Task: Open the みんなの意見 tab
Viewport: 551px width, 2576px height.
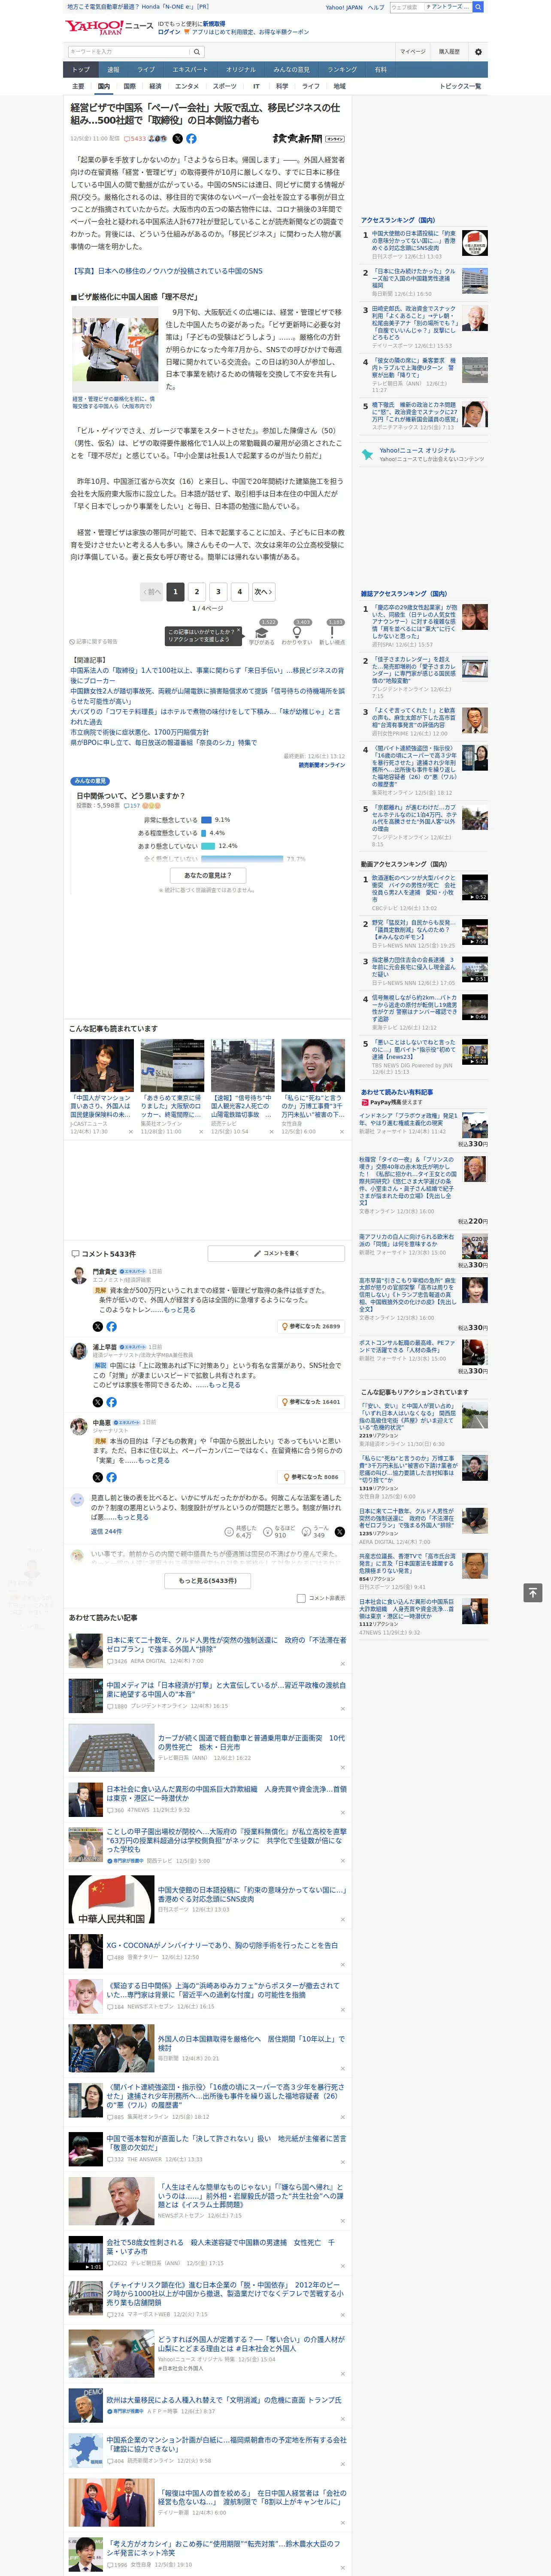Action: 291,70
